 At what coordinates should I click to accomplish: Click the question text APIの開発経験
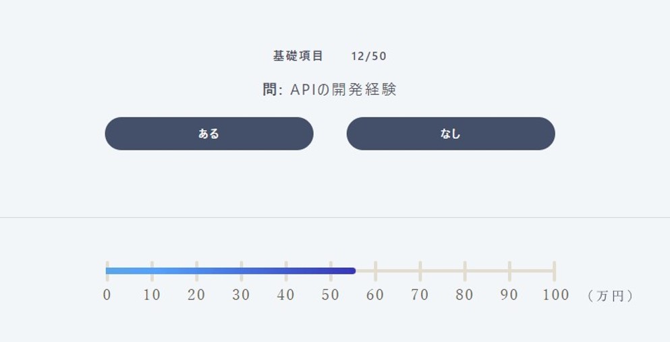343,90
